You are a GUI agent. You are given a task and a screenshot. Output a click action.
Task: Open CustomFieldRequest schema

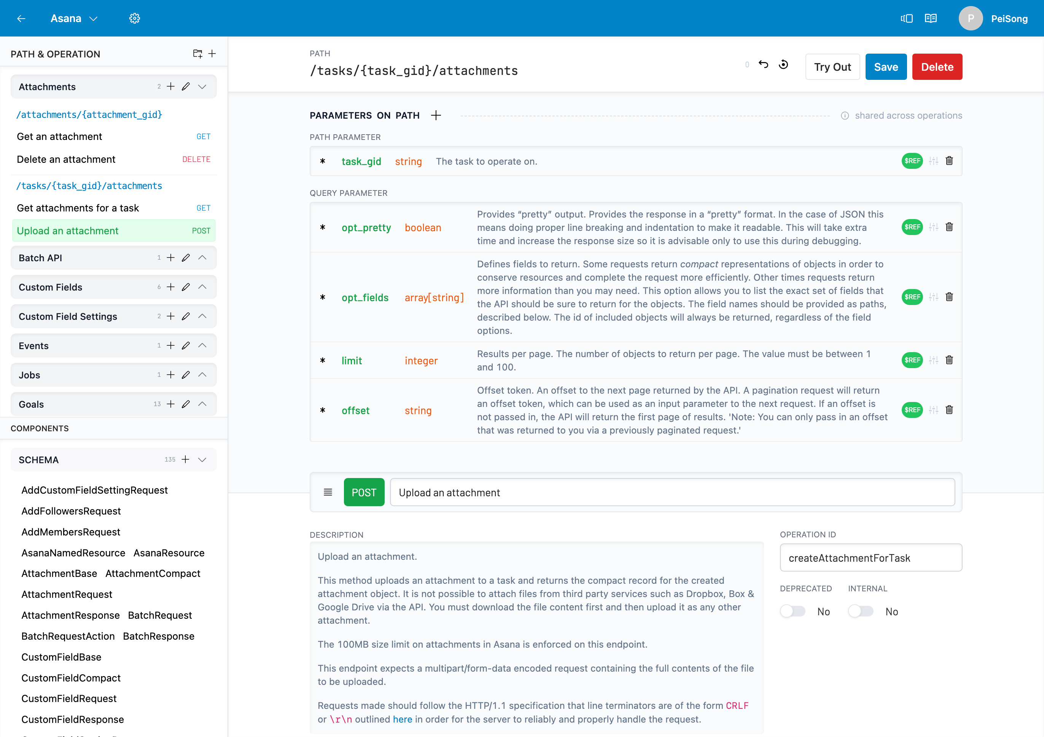[68, 698]
